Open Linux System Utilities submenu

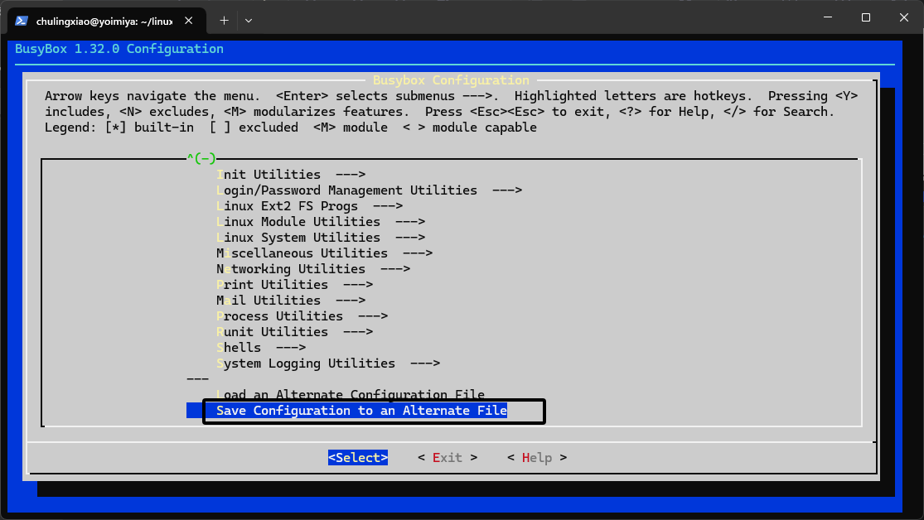tap(321, 238)
